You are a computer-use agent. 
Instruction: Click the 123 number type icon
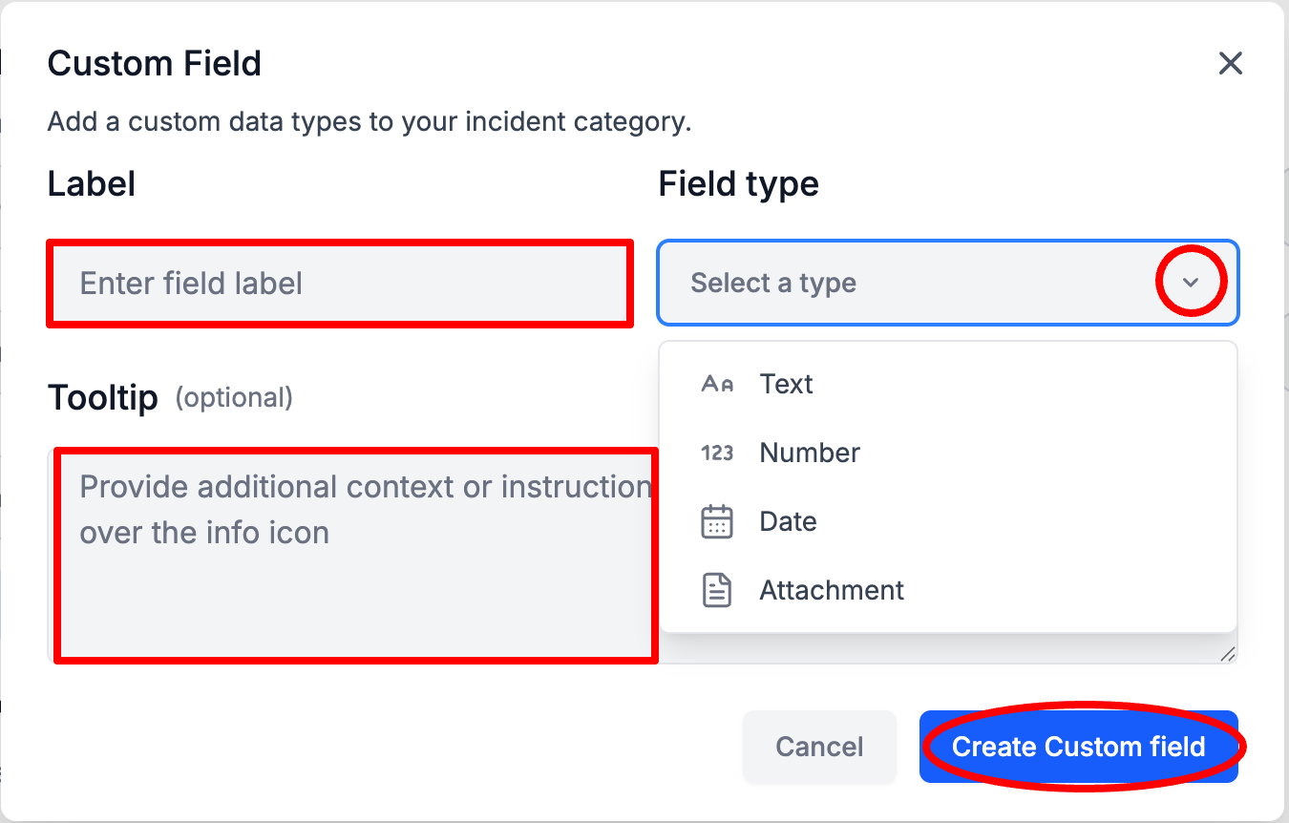[716, 453]
